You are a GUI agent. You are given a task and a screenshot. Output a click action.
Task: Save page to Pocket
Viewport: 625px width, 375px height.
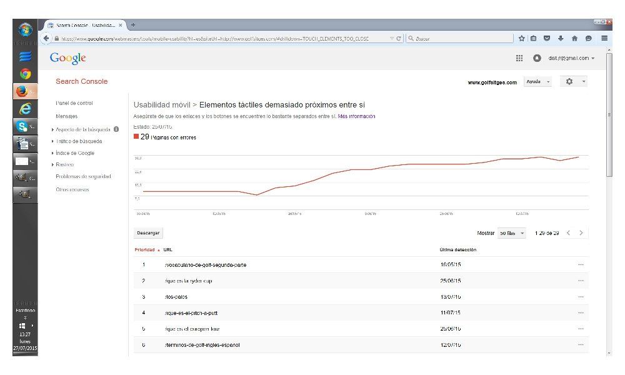point(547,38)
